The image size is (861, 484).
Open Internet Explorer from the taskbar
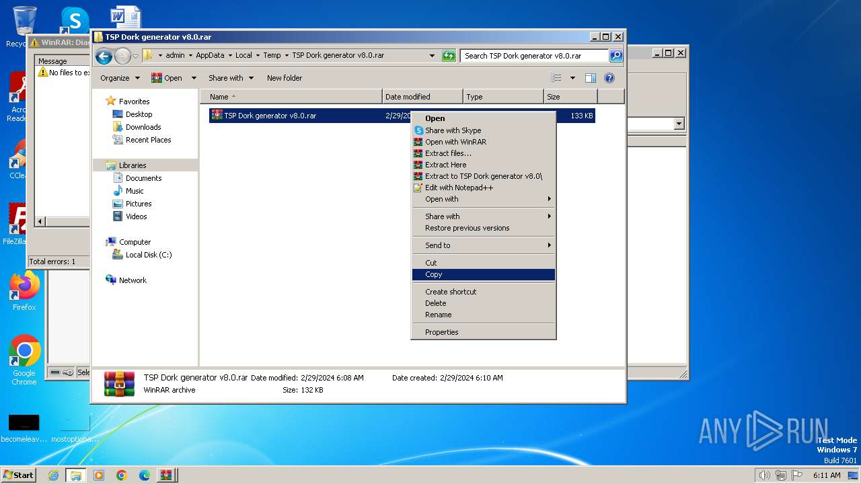54,475
